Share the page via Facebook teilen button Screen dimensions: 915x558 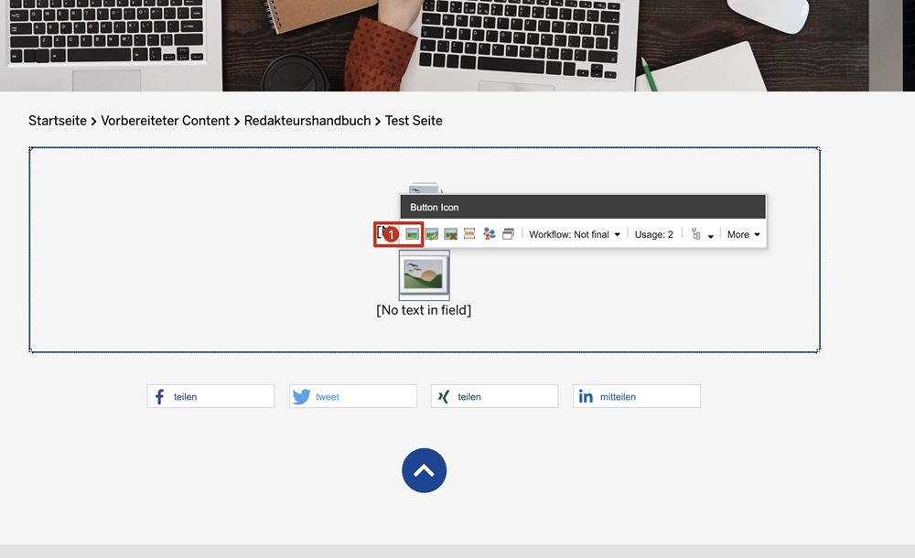tap(210, 396)
